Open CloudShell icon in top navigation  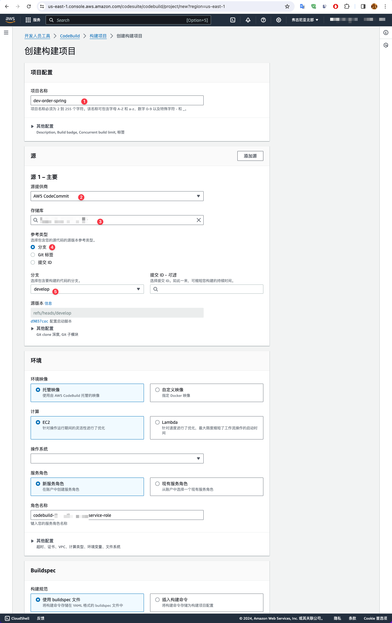[x=233, y=20]
